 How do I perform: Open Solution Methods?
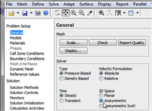(x=24, y=88)
